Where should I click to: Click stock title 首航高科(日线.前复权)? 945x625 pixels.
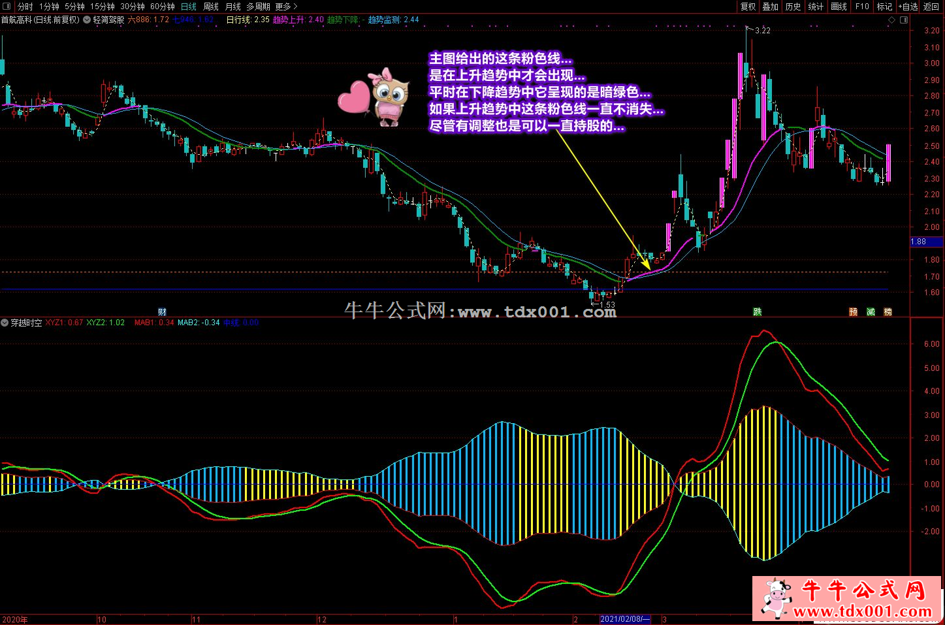(x=40, y=20)
